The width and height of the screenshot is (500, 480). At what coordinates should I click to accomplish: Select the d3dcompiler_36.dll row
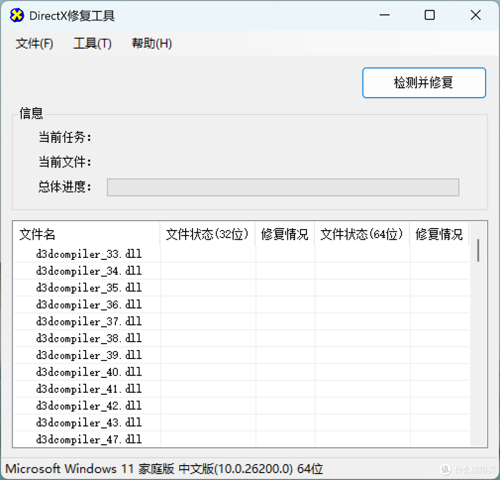(x=241, y=305)
